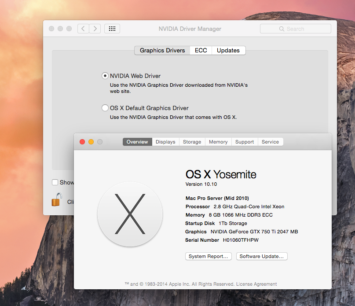
Task: Click the Search field in NVIDIA window
Action: [296, 29]
